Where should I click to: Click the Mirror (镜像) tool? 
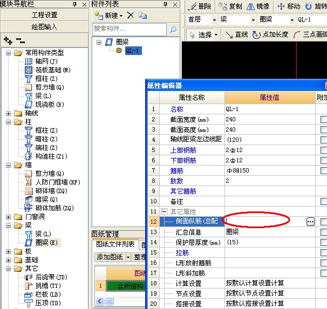[258, 6]
